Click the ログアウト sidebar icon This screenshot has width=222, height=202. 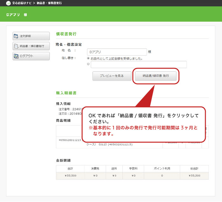tap(16, 56)
